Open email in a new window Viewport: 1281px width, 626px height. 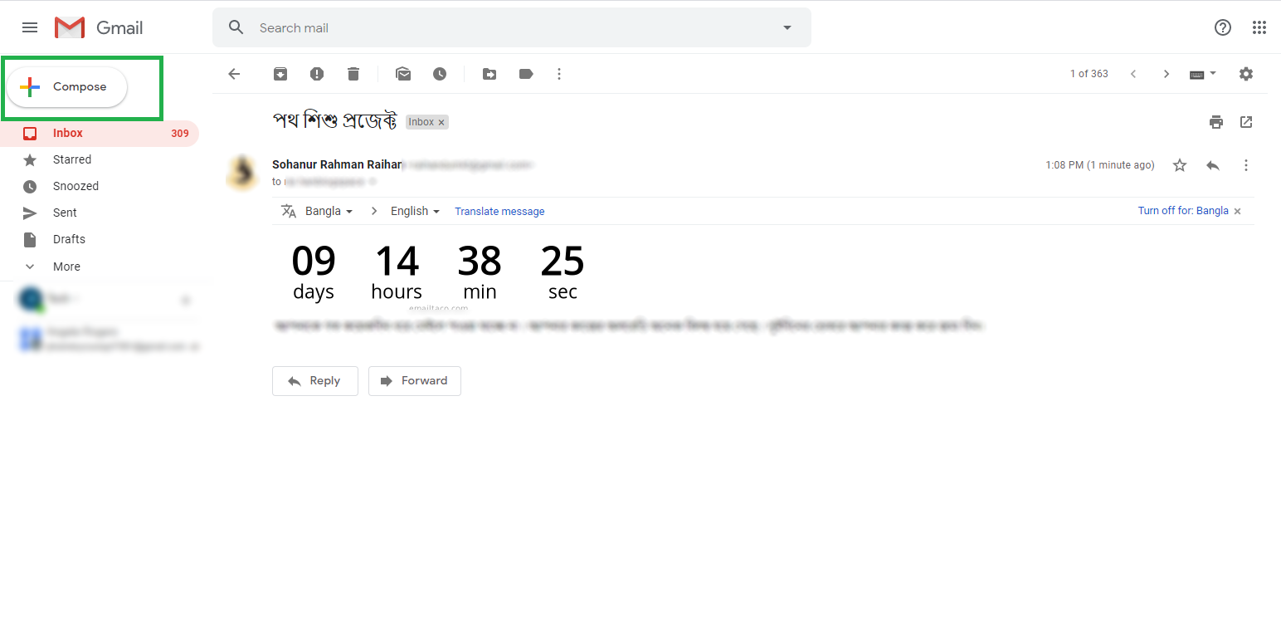pos(1246,122)
